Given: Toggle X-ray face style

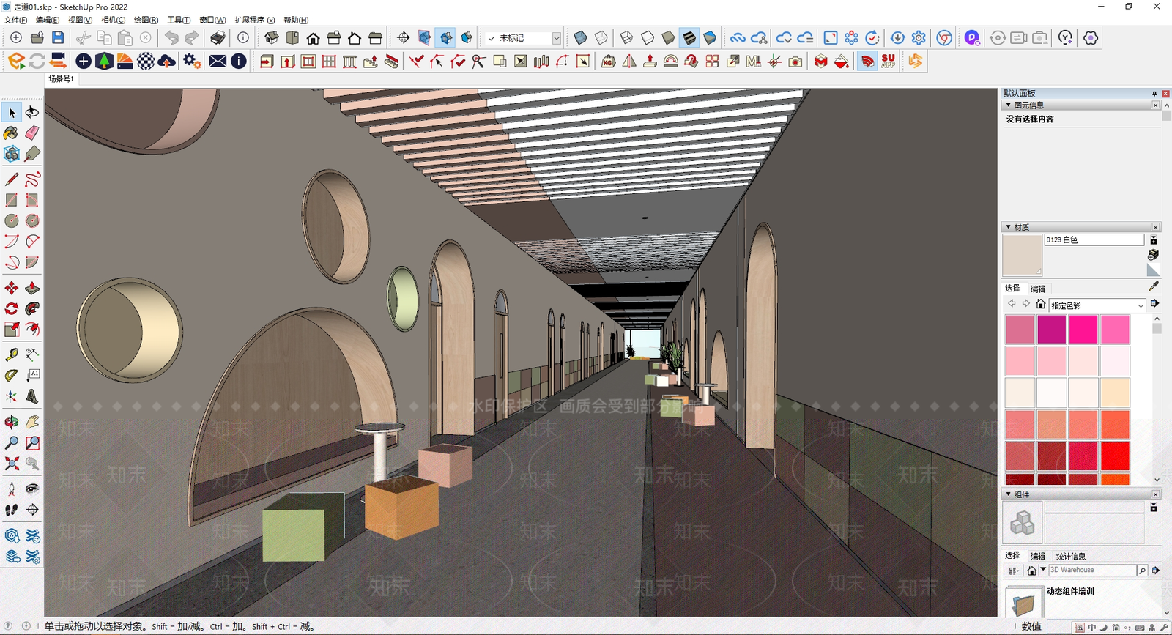Looking at the screenshot, I should click(x=580, y=37).
